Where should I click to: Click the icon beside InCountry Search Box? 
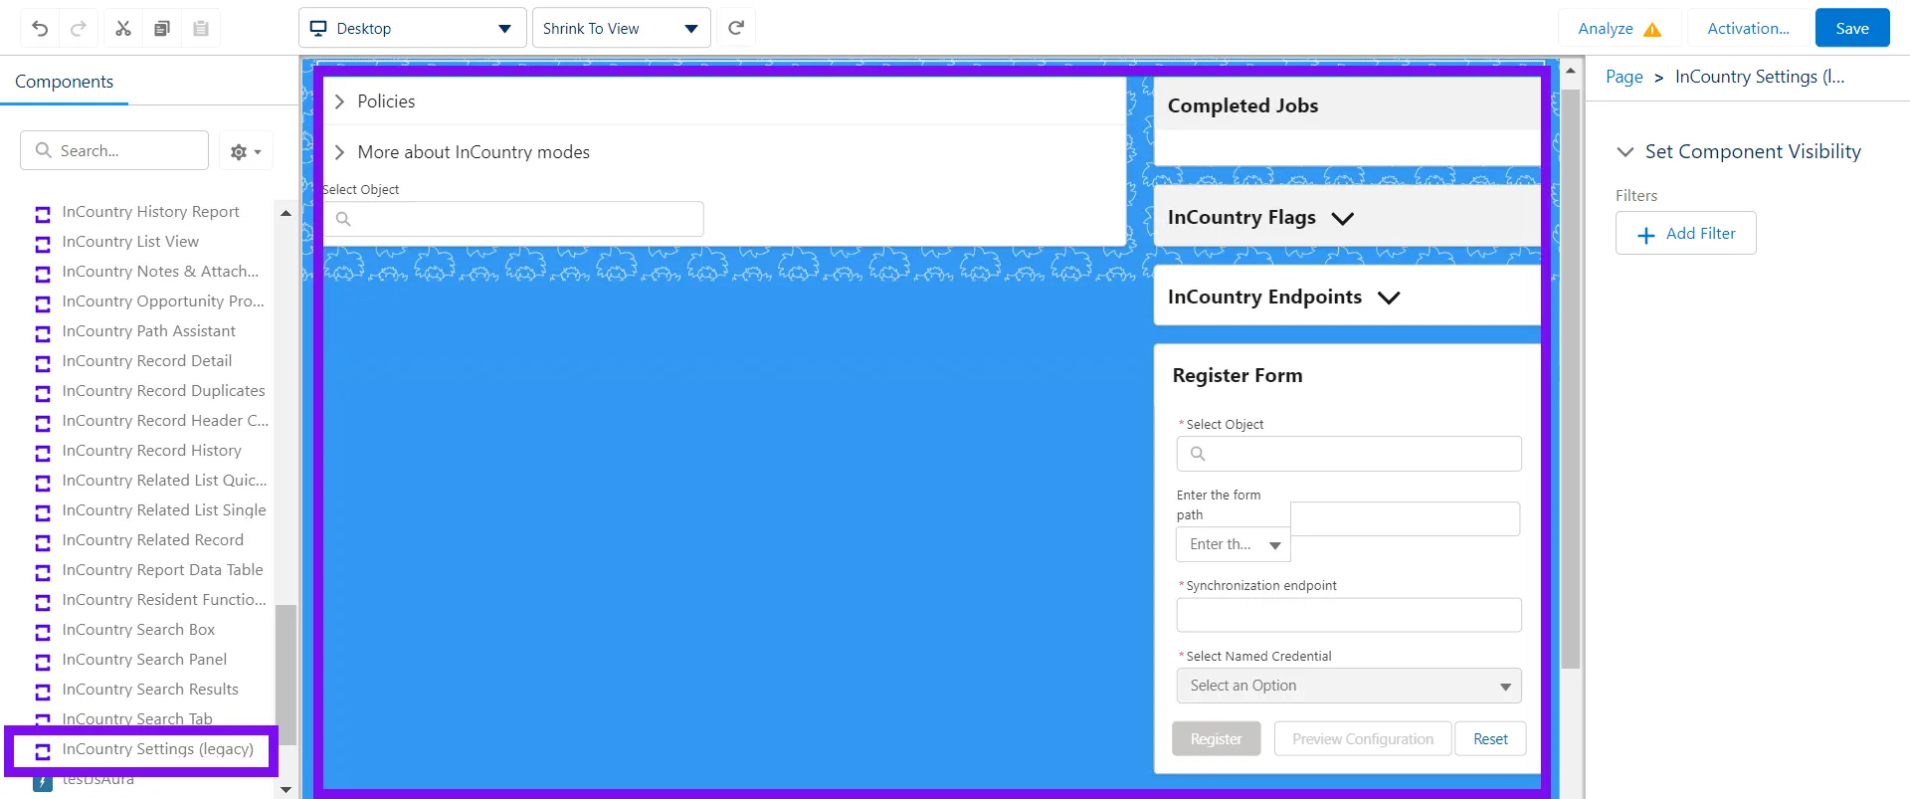point(43,631)
